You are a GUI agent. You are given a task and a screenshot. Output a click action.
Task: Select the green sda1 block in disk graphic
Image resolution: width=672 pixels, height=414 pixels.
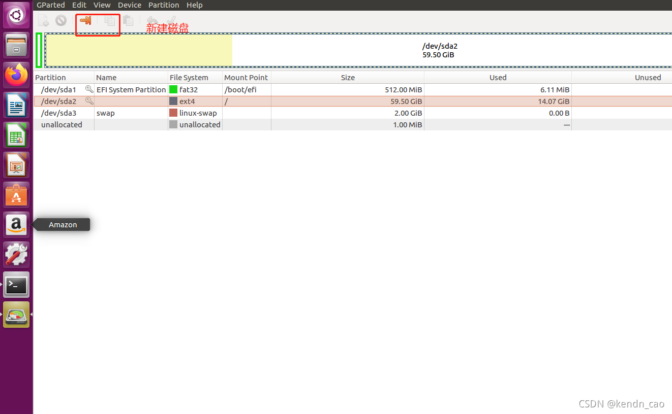(39, 50)
